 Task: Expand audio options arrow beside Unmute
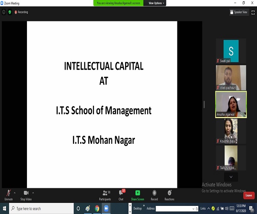(15, 193)
